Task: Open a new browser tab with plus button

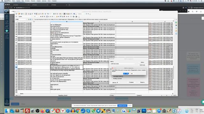Action: 69,5
